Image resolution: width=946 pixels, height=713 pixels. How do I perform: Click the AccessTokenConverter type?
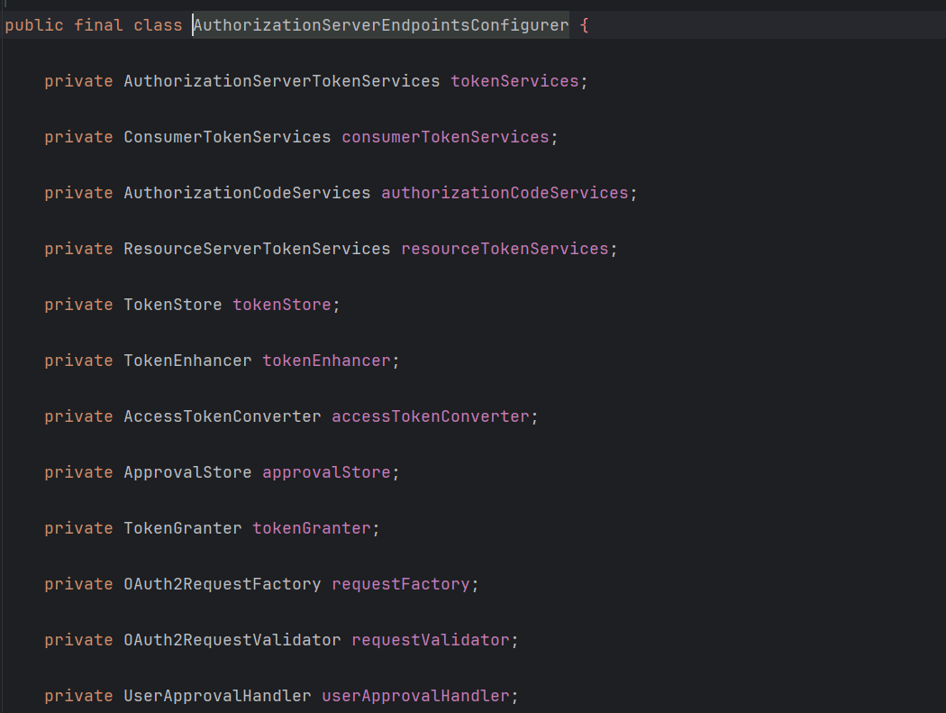222,416
